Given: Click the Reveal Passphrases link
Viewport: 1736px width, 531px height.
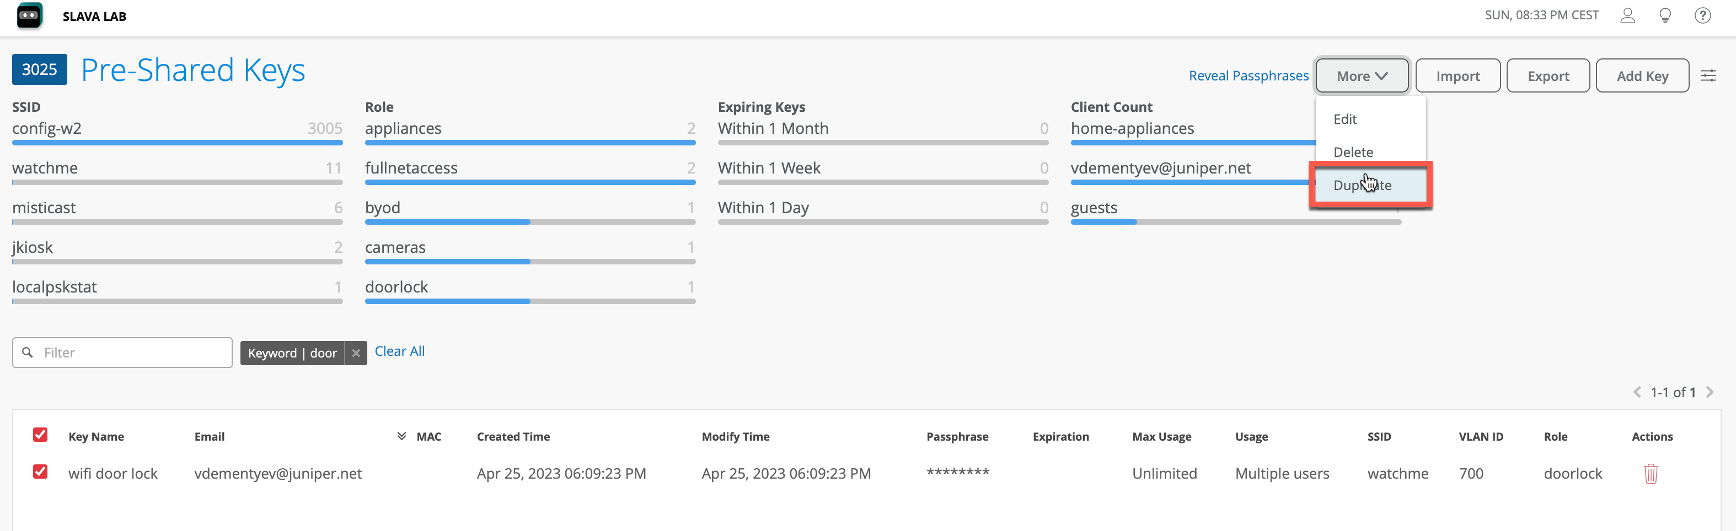Looking at the screenshot, I should [1248, 75].
